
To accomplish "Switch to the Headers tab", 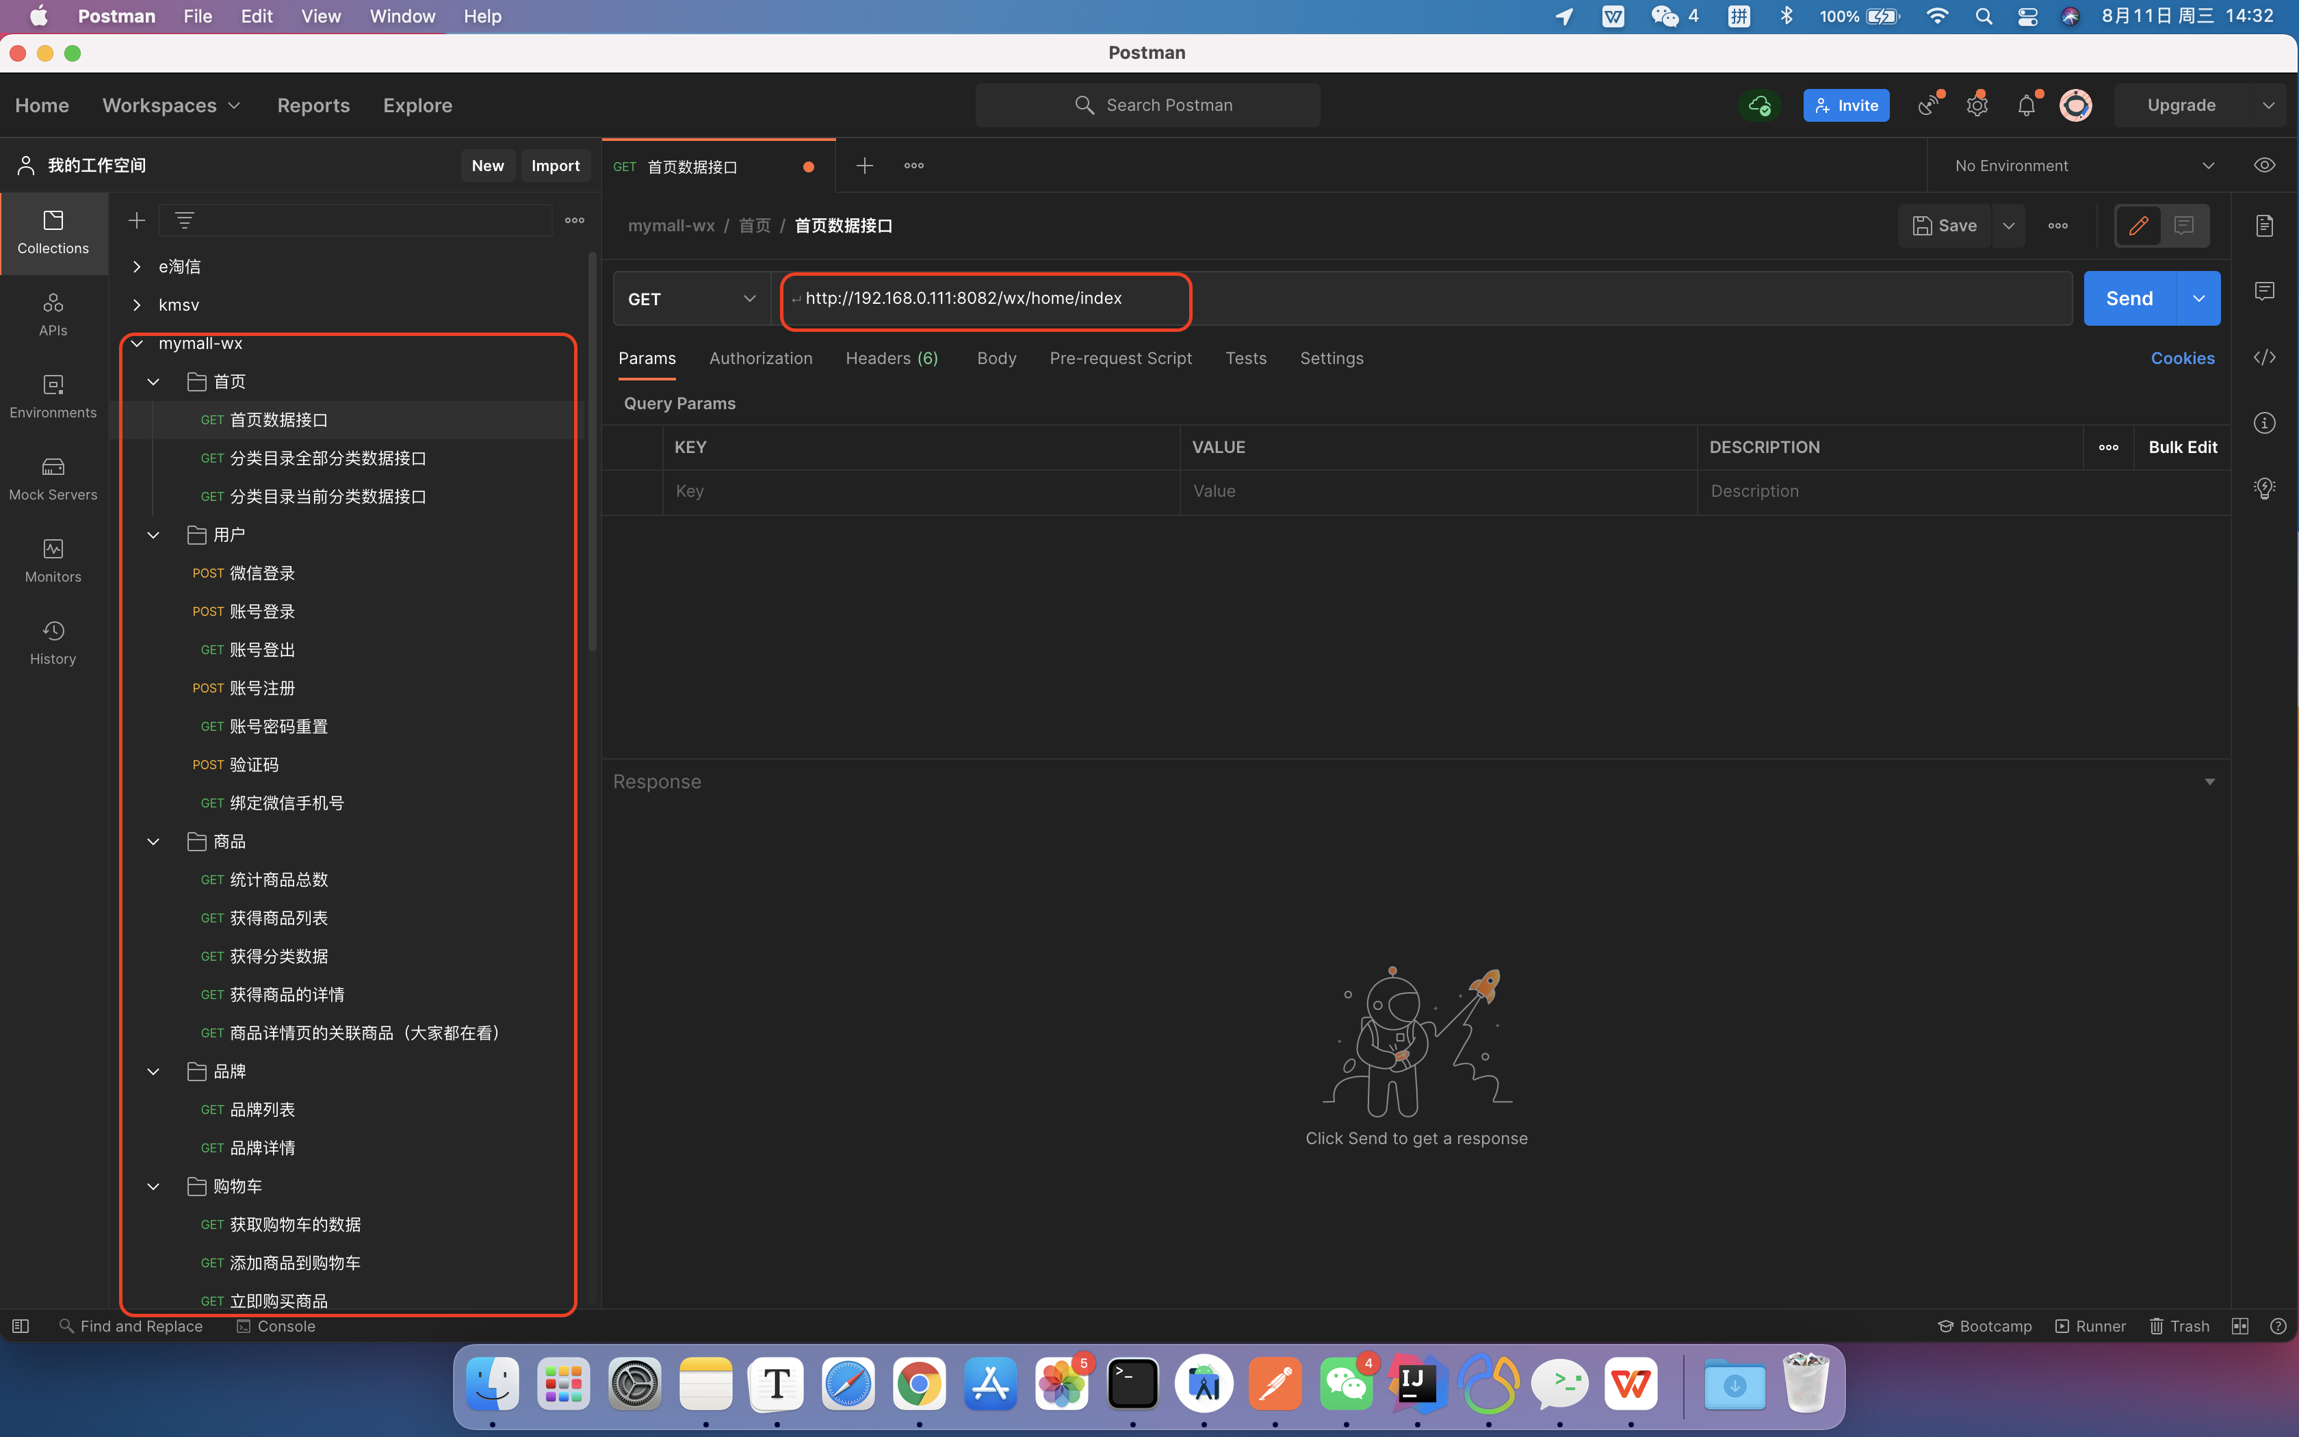I will tap(891, 359).
